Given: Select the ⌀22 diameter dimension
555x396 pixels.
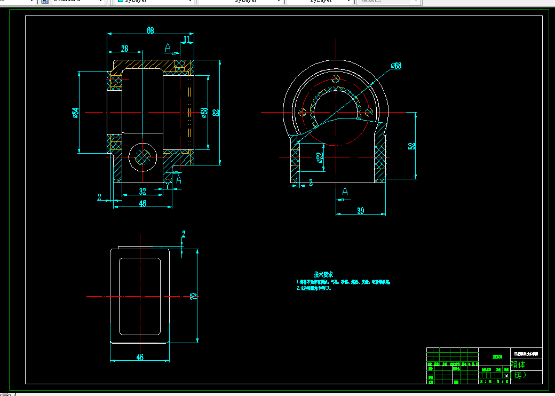Looking at the screenshot, I should (x=319, y=157).
